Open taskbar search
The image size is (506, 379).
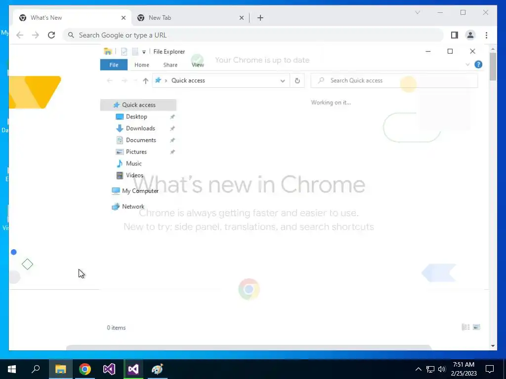pyautogui.click(x=36, y=369)
